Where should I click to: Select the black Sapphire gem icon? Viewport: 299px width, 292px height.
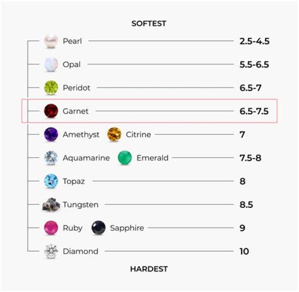pos(98,228)
